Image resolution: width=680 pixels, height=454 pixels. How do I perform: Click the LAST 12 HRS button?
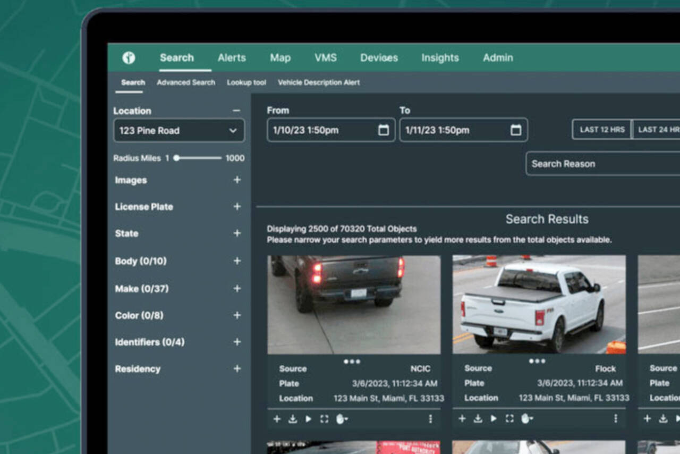click(x=601, y=129)
